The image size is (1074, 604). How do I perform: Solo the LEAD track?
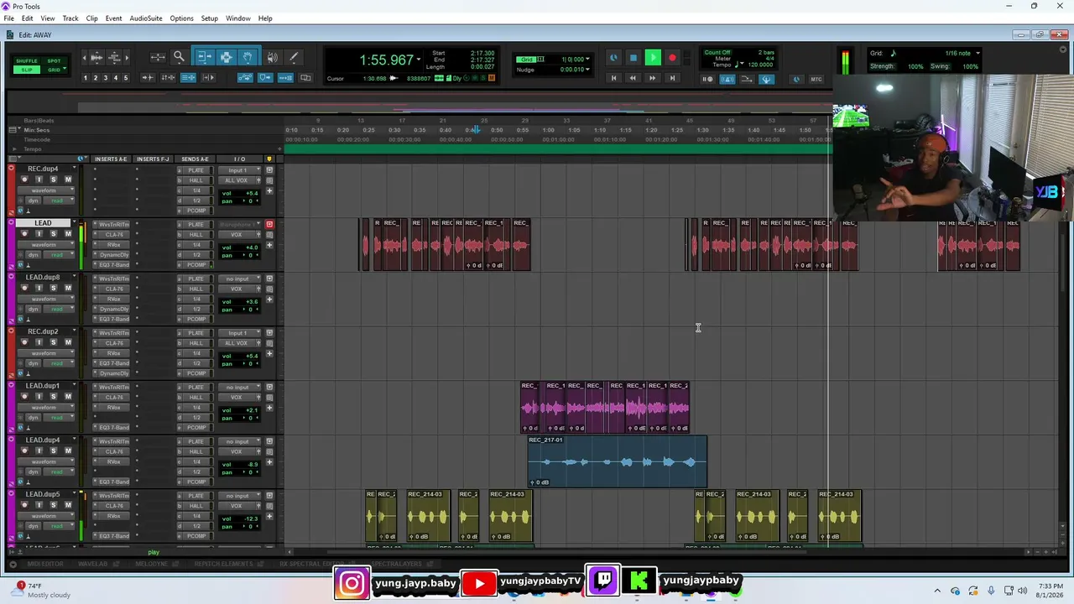coord(54,234)
